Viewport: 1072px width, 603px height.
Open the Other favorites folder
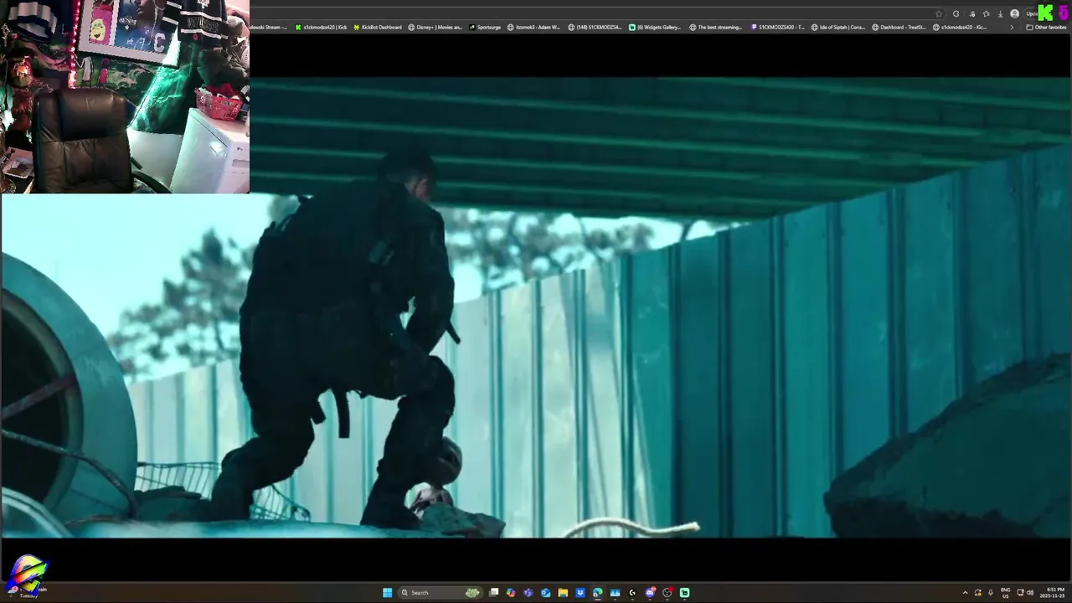1046,27
